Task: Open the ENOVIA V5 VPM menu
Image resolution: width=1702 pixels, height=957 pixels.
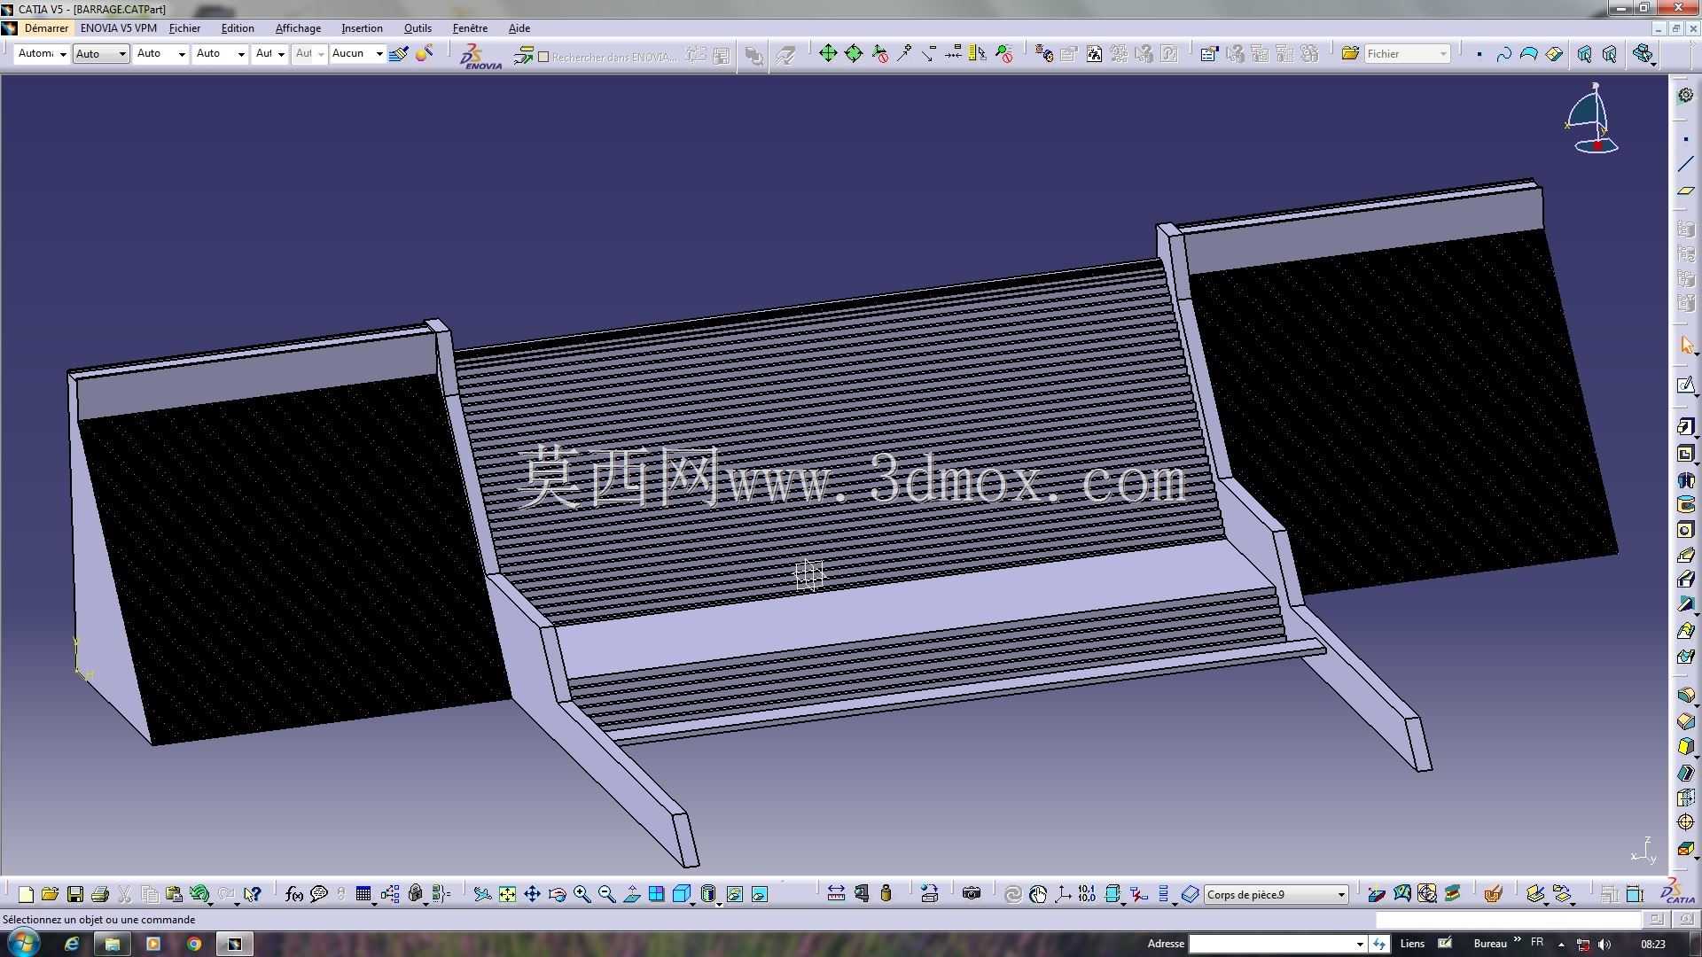Action: coord(118,28)
